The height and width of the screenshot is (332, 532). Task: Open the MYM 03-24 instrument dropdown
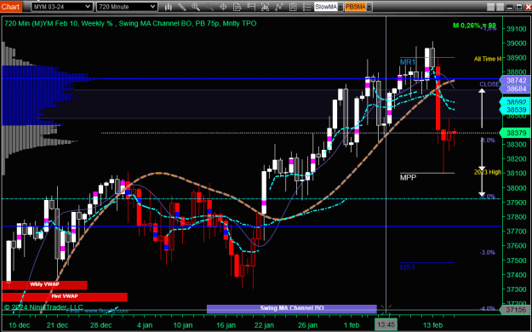click(62, 7)
